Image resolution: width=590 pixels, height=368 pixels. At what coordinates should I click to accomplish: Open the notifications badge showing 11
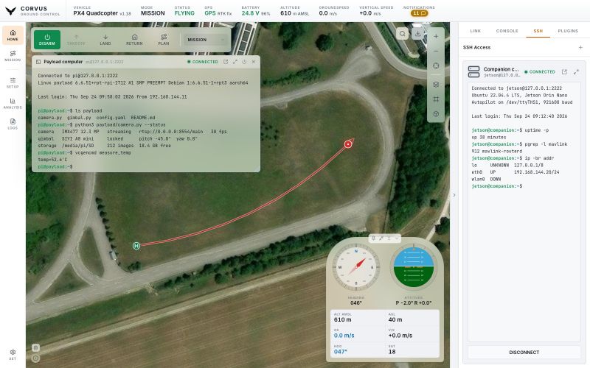coord(419,13)
